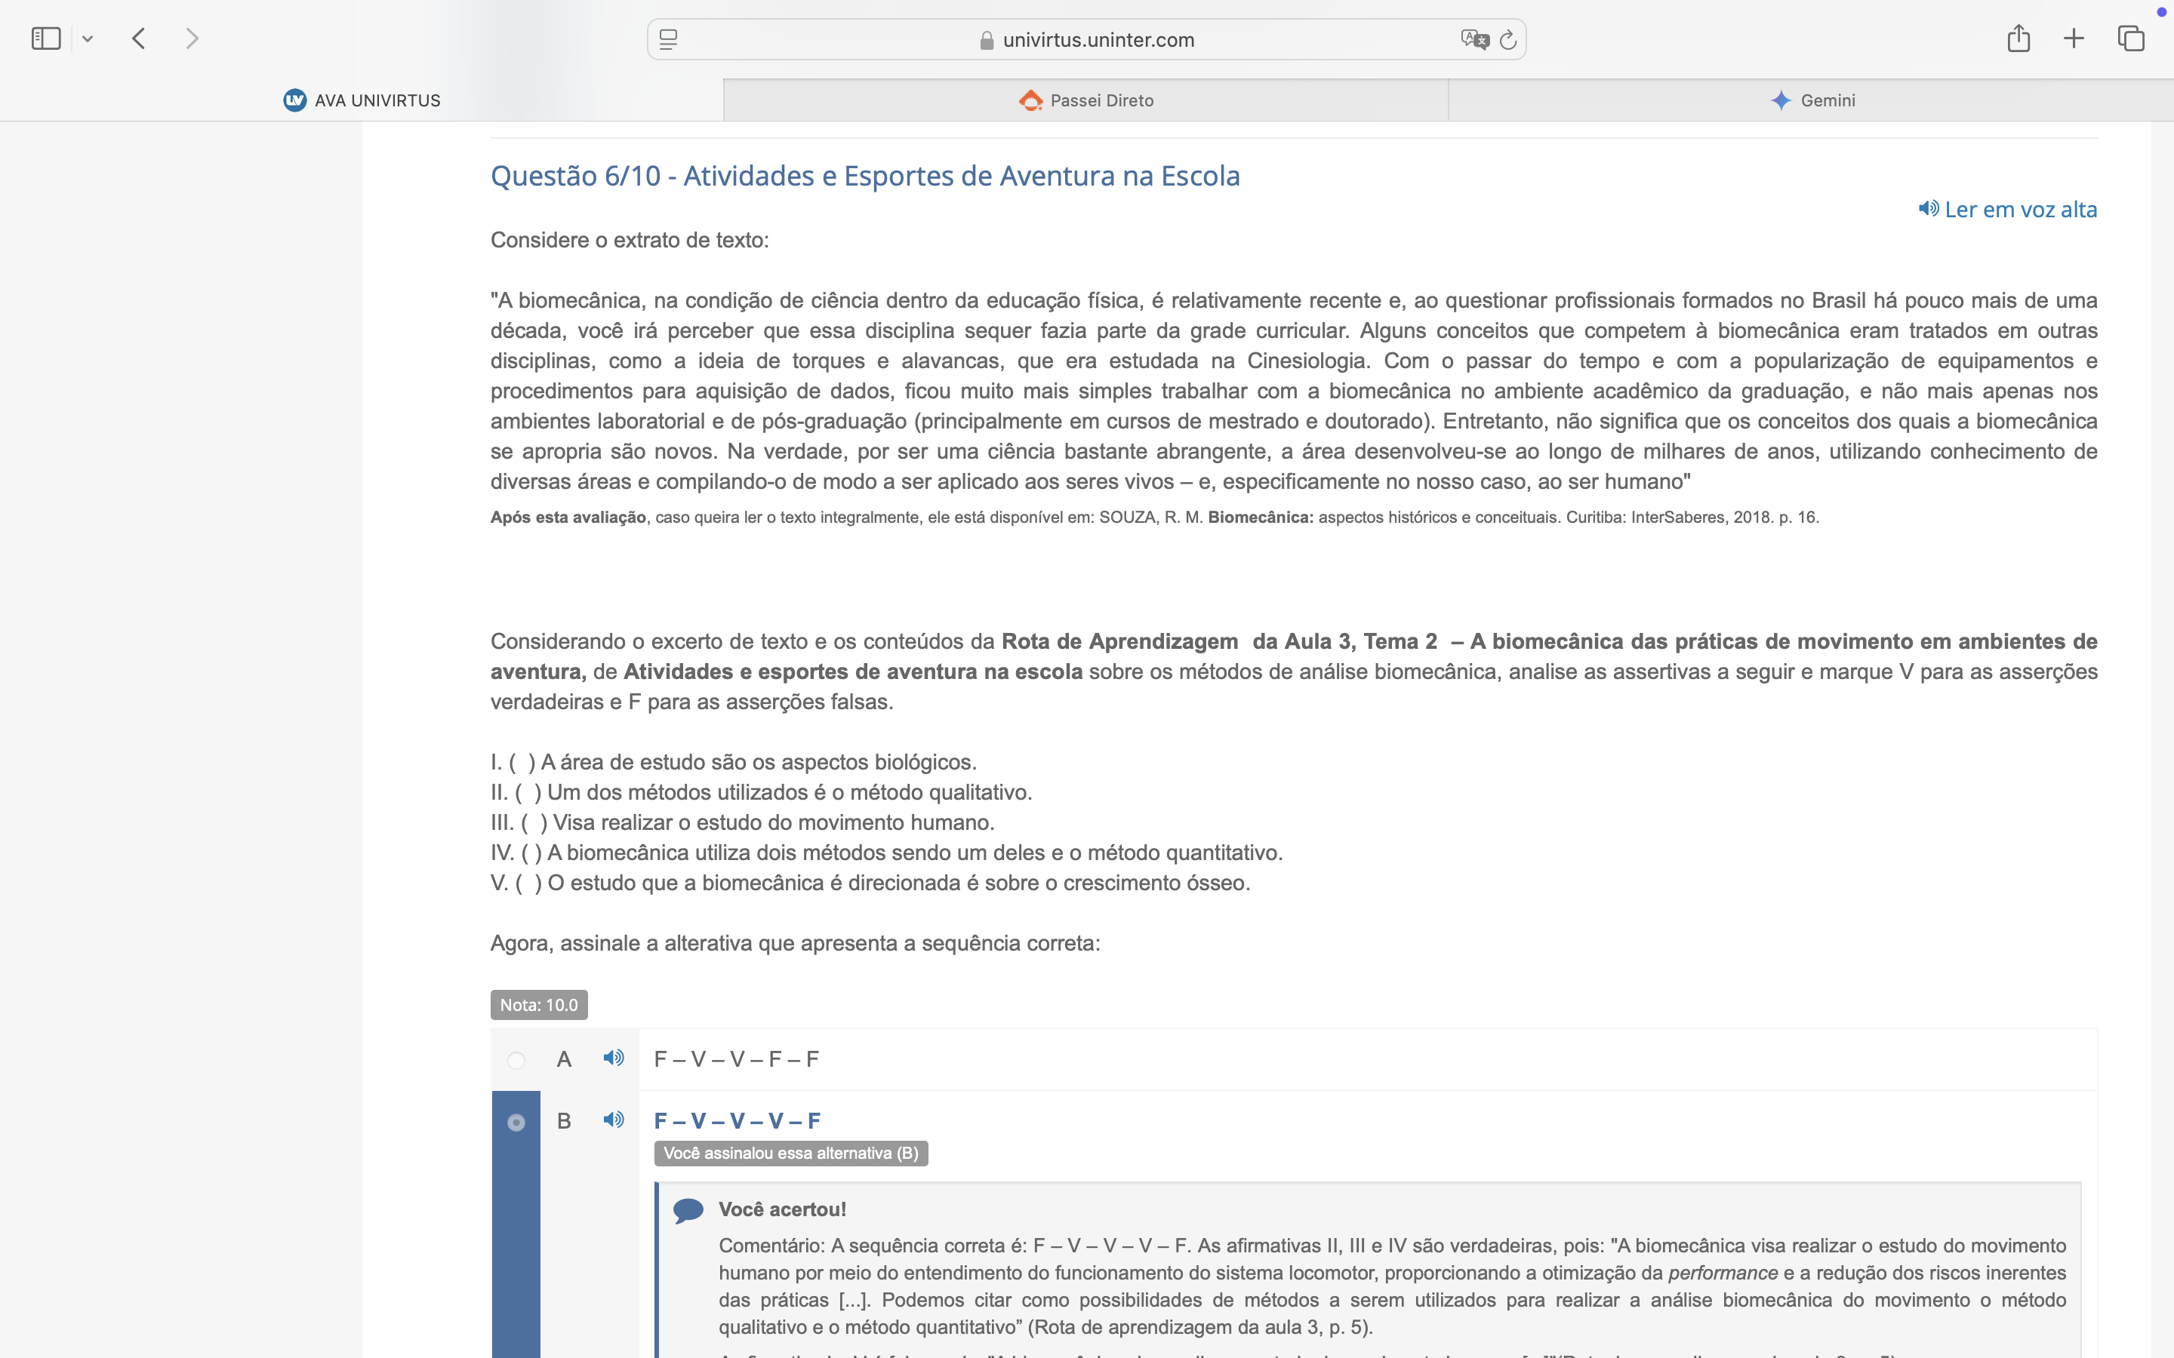2174x1358 pixels.
Task: Click the Ler em voz alta link
Action: point(2008,209)
